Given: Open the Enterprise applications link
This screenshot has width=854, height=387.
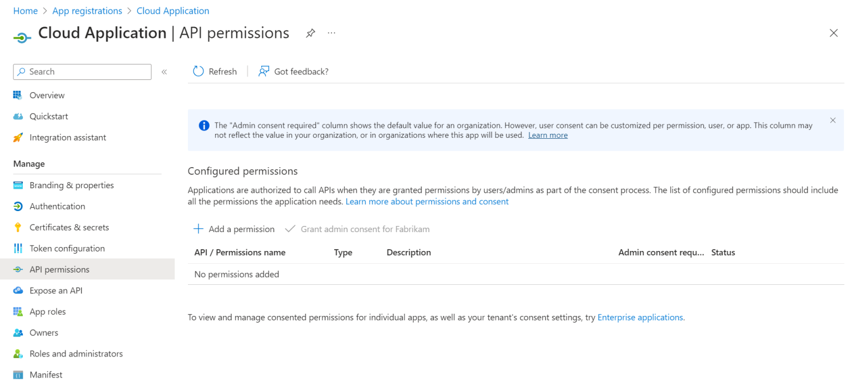Looking at the screenshot, I should (640, 318).
